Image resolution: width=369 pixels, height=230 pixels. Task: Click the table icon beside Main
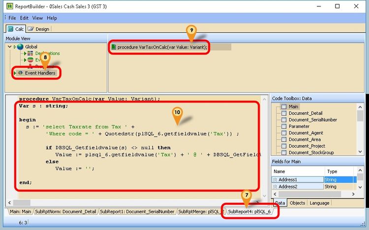point(284,107)
